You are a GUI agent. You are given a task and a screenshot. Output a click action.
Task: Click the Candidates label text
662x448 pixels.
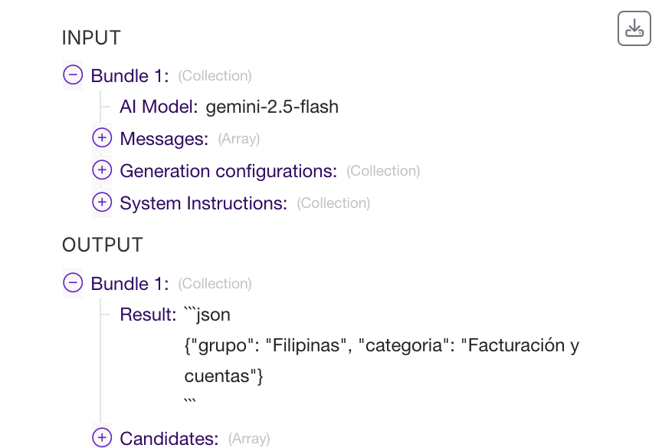point(169,439)
